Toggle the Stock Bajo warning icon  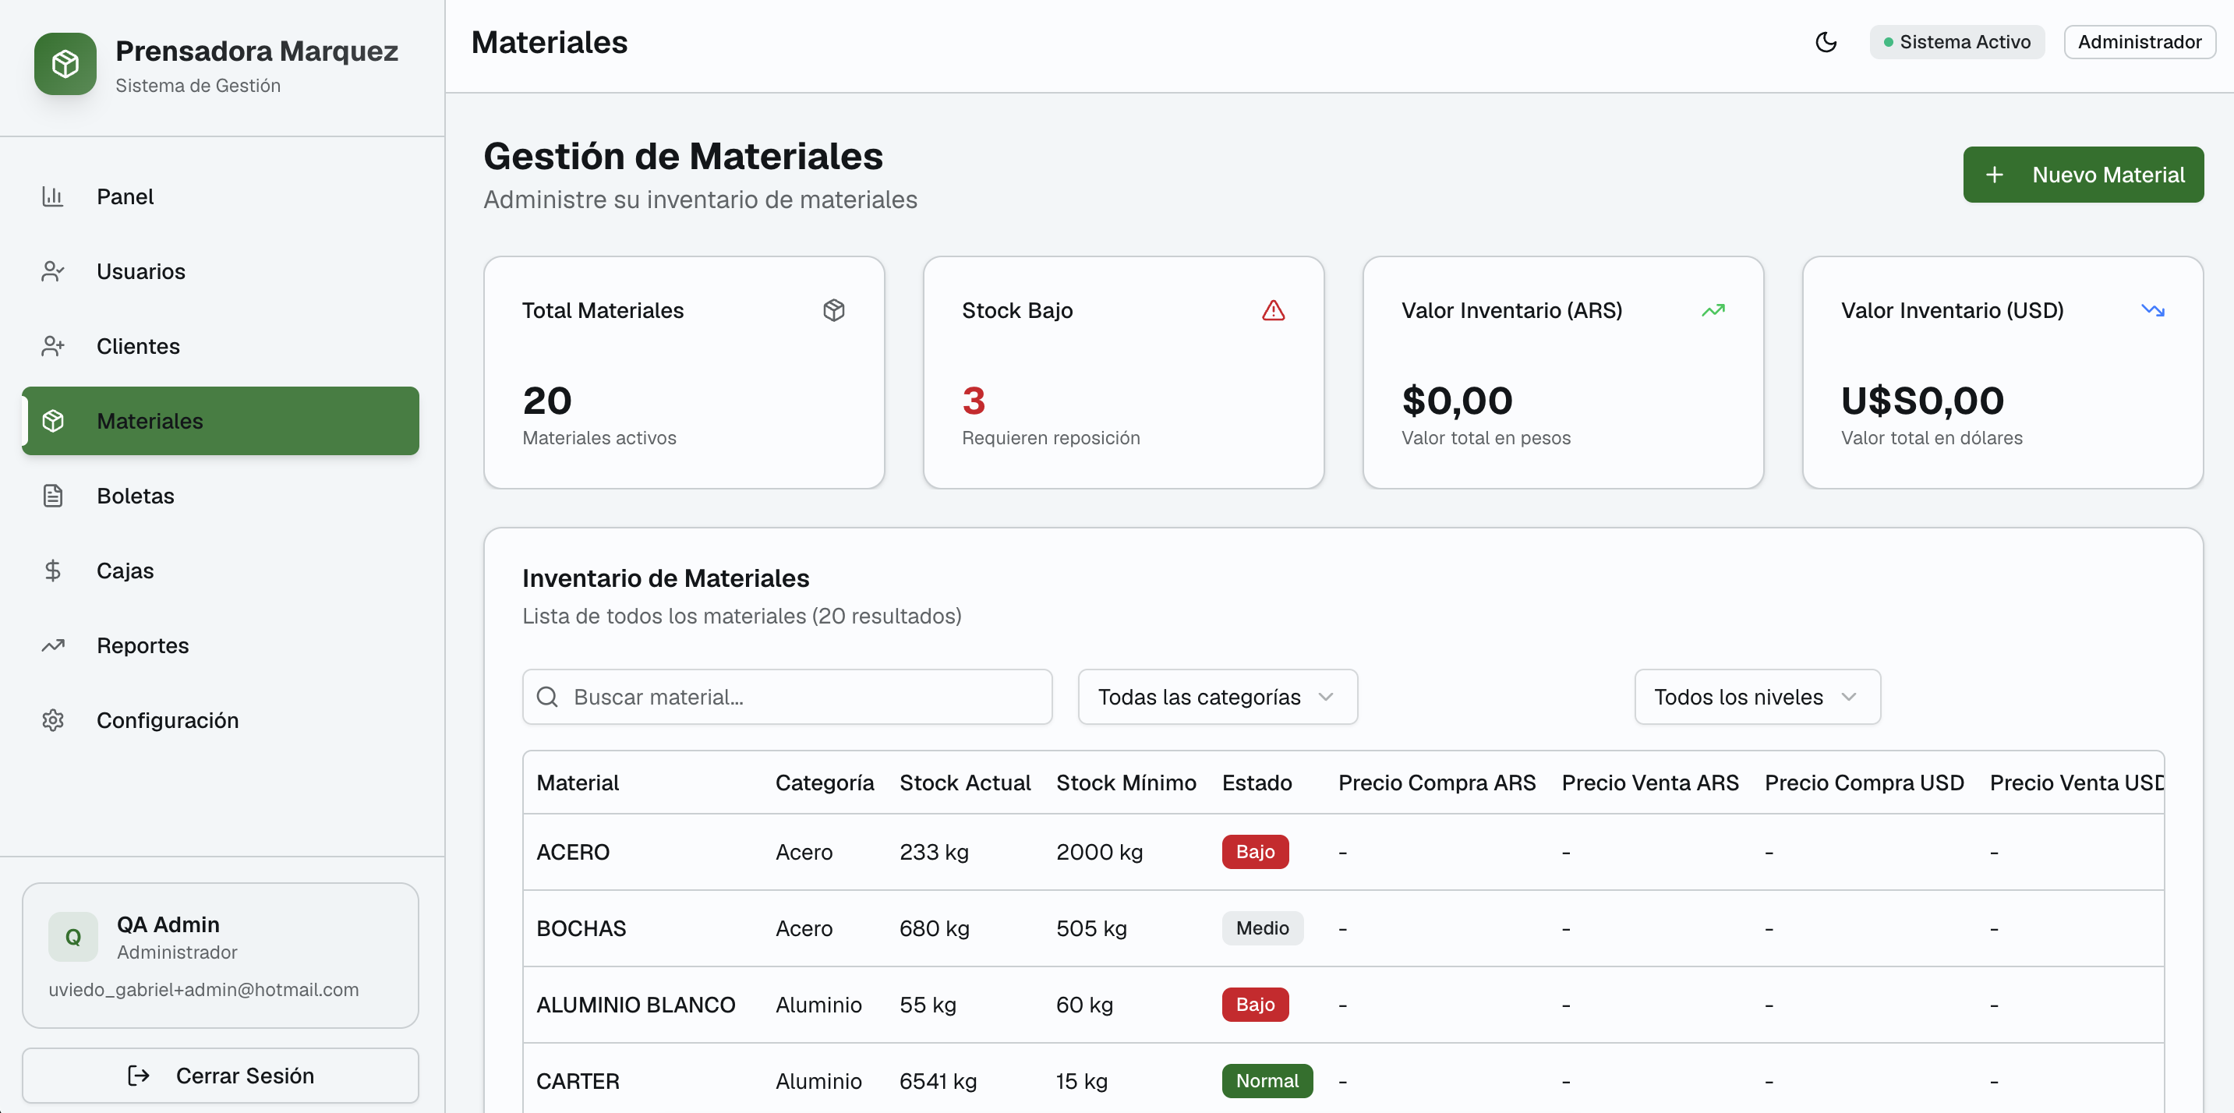1273,310
